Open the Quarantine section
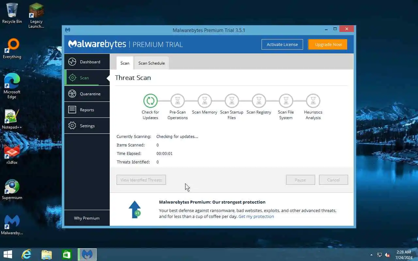This screenshot has height=261, width=418. [x=87, y=94]
